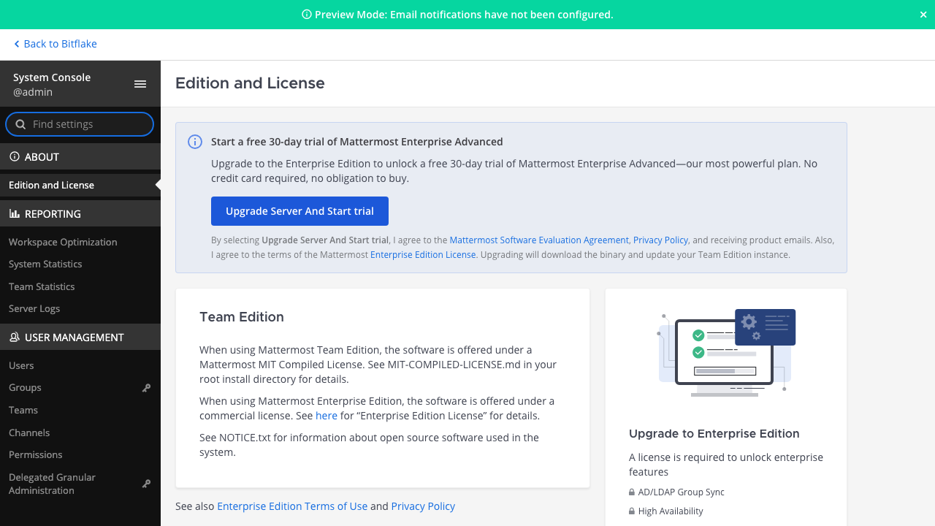Image resolution: width=935 pixels, height=526 pixels.
Task: Open System Statistics page
Action: [45, 264]
